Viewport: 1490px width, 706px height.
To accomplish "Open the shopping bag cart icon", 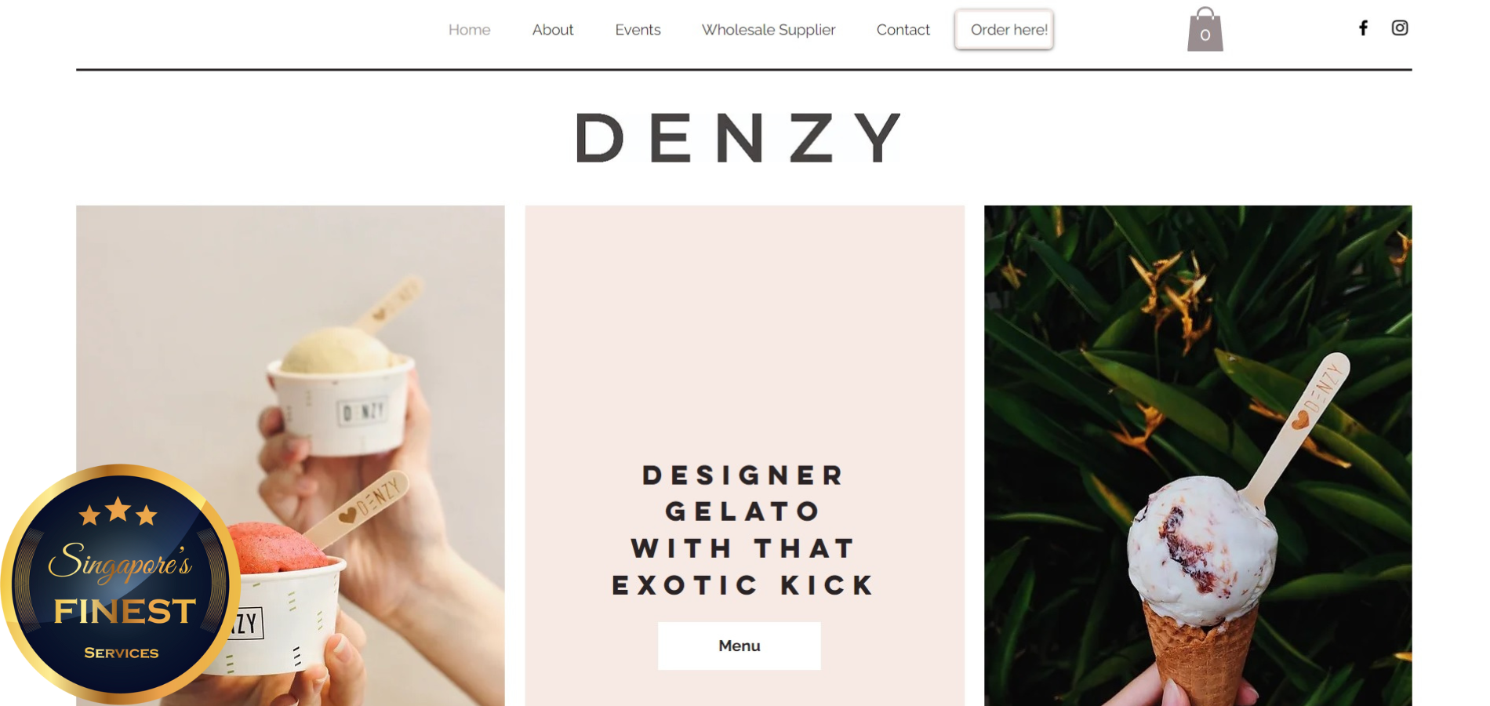I will [1205, 29].
